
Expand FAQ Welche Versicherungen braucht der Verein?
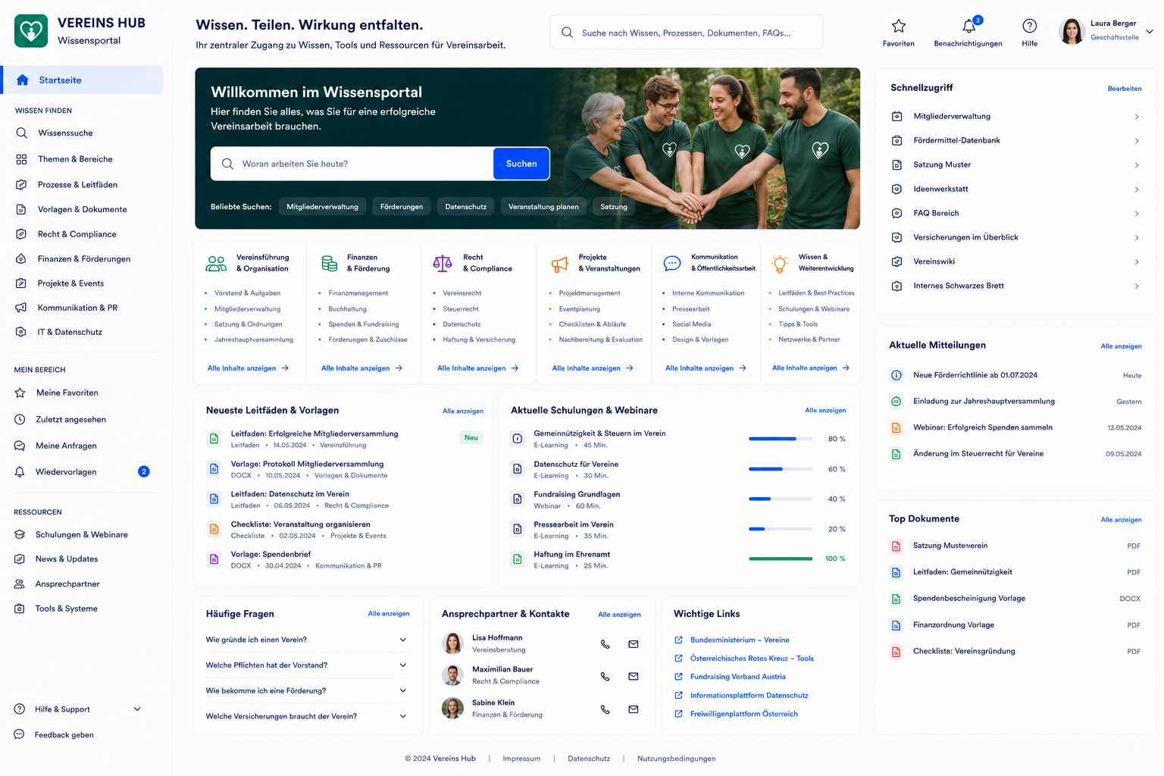click(403, 716)
